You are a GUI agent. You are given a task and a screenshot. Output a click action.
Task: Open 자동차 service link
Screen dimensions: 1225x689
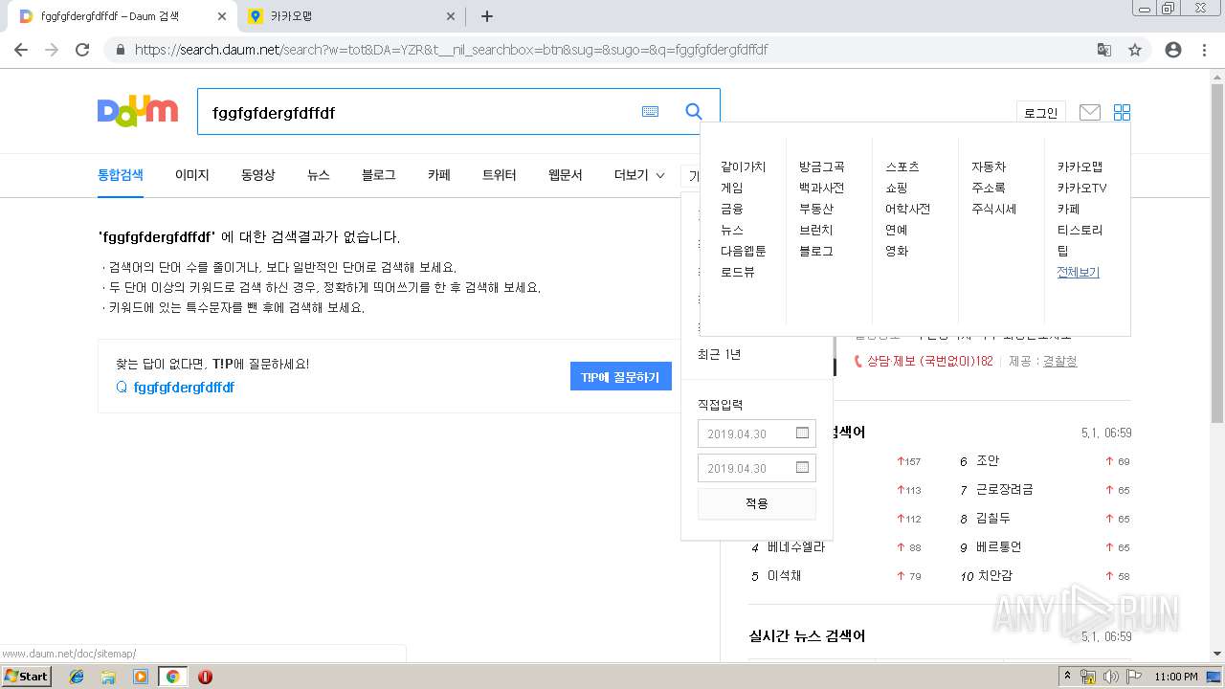[x=988, y=167]
